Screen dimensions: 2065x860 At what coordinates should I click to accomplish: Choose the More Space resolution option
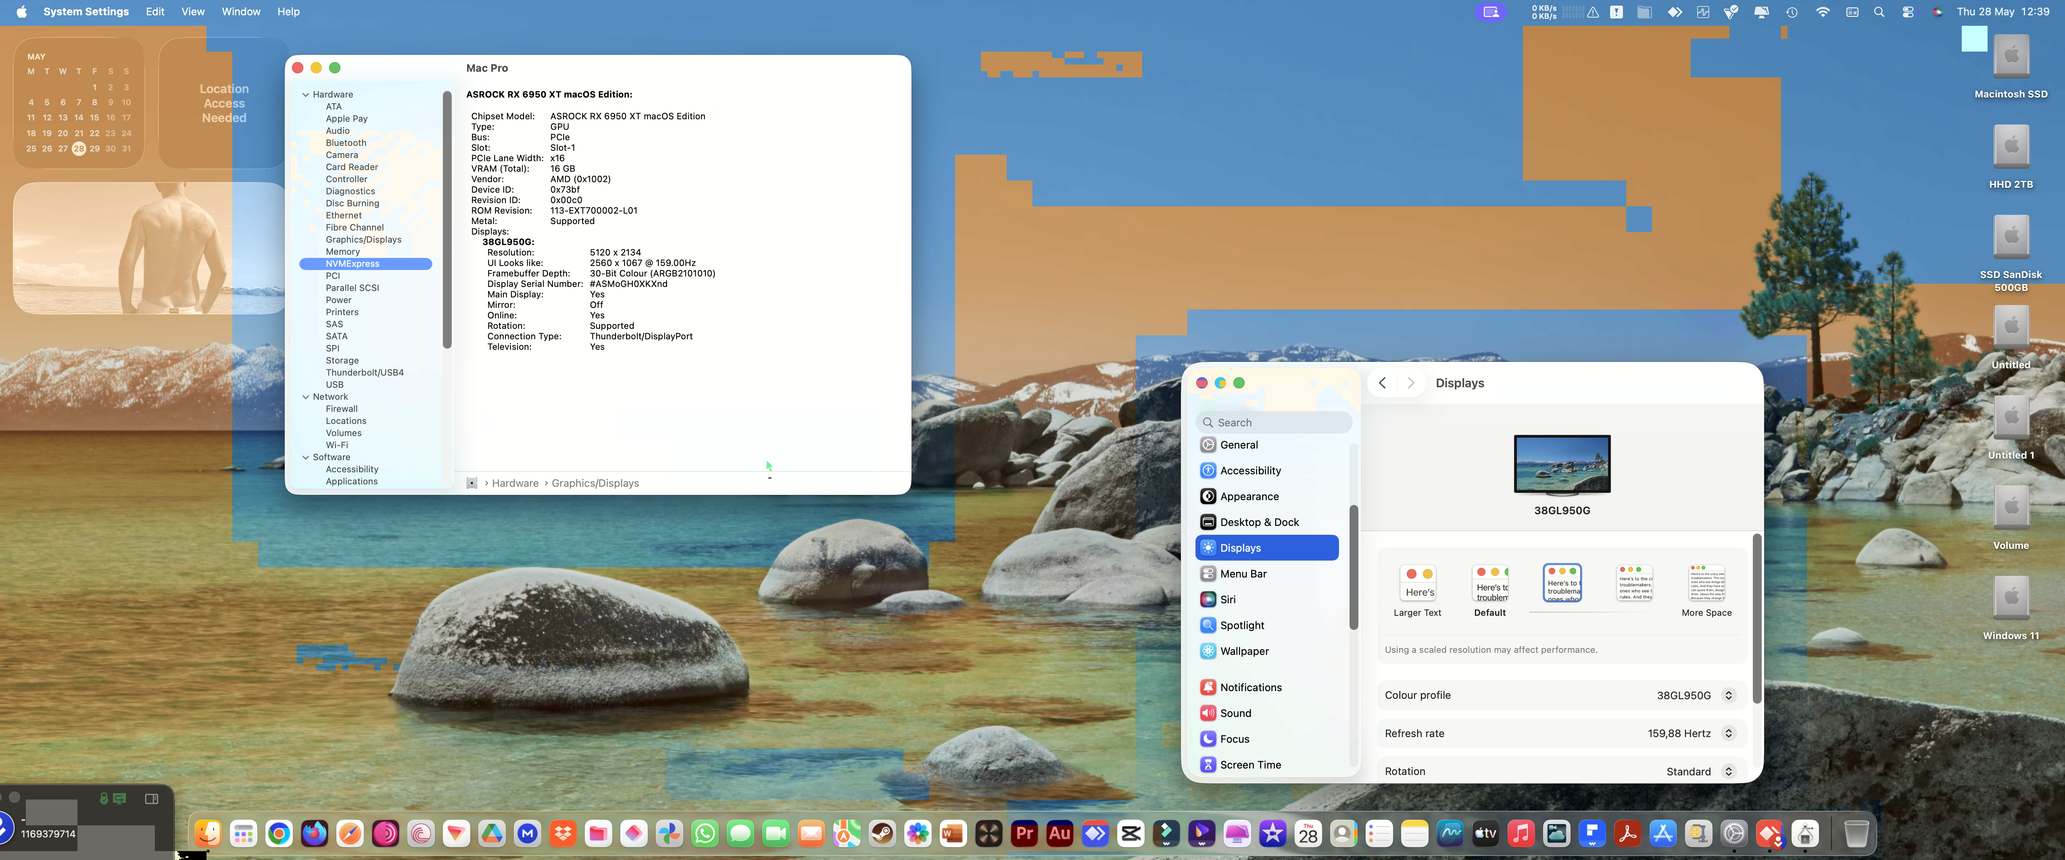tap(1707, 591)
